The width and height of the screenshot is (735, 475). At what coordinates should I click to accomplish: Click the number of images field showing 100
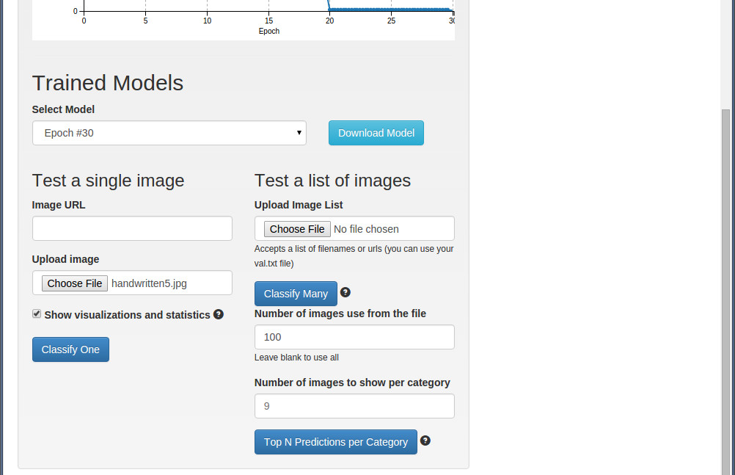click(x=354, y=337)
